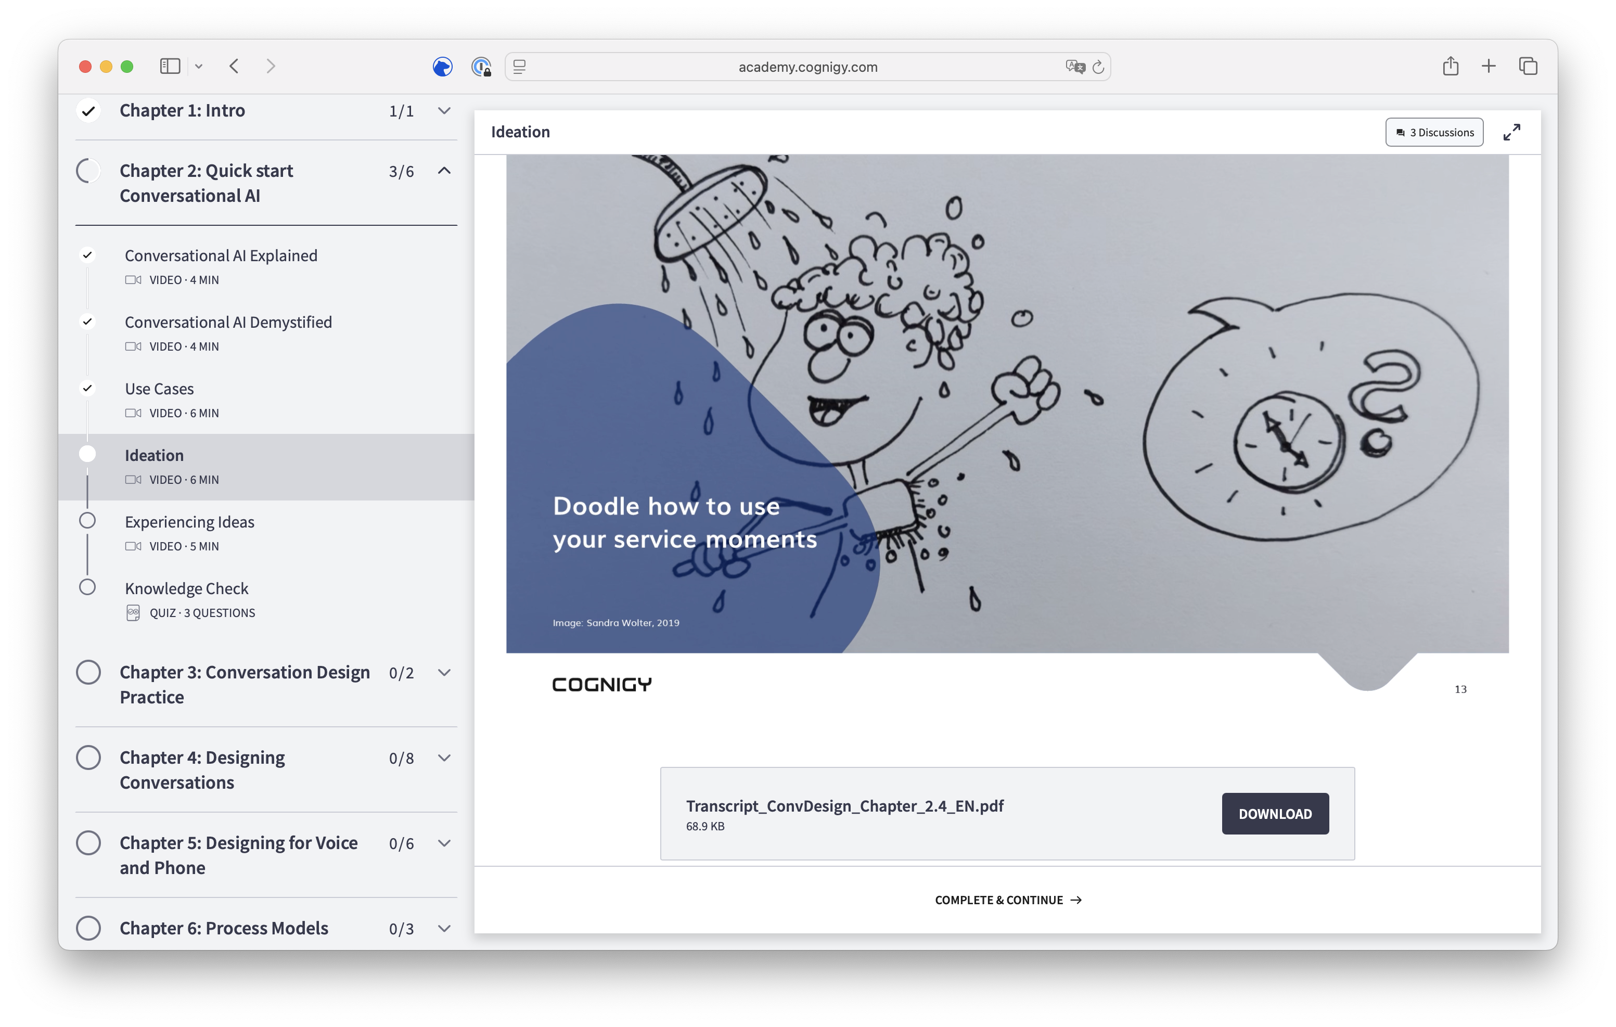Expand the lesson to fullscreen
This screenshot has height=1027, width=1616.
point(1511,132)
